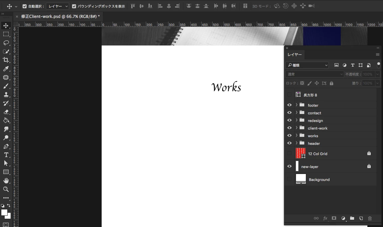Add a new adjustment layer icon

[x=343, y=218]
